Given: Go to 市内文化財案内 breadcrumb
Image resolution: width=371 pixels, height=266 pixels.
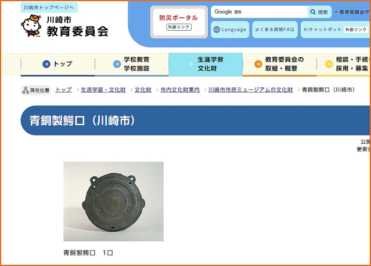Looking at the screenshot, I should [180, 90].
